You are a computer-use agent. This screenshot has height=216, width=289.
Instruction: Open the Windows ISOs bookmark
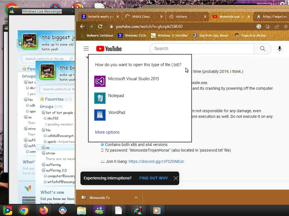point(132,35)
